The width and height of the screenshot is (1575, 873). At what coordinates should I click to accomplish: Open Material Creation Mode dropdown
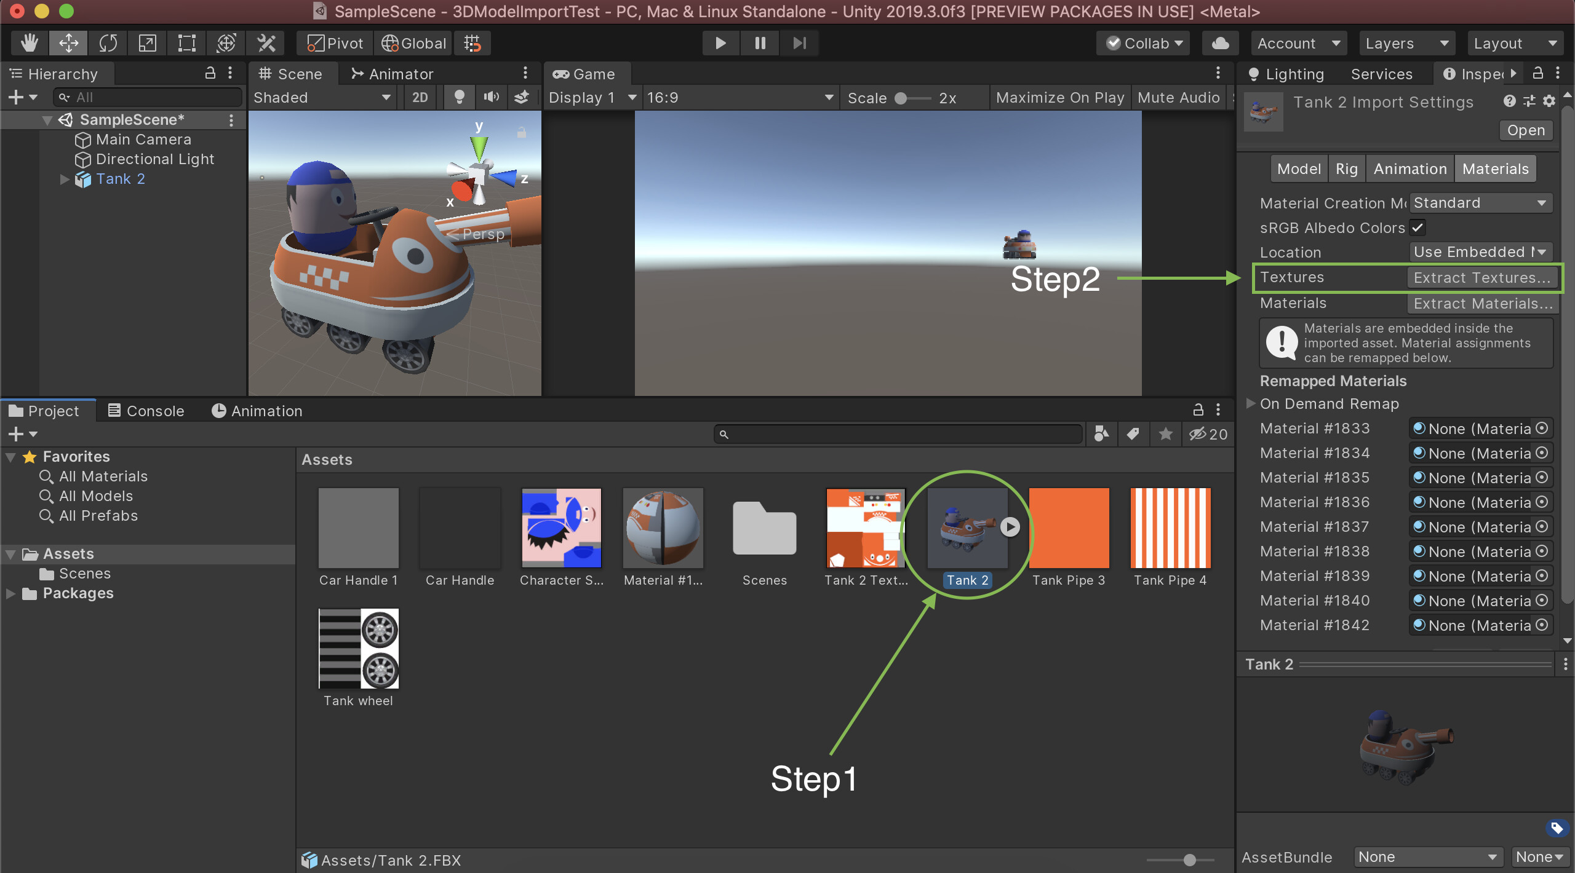[x=1480, y=203]
